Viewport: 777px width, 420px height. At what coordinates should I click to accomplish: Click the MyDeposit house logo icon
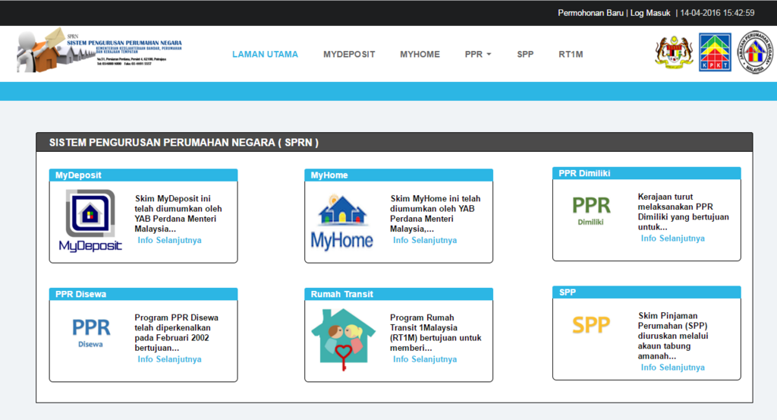coord(90,220)
